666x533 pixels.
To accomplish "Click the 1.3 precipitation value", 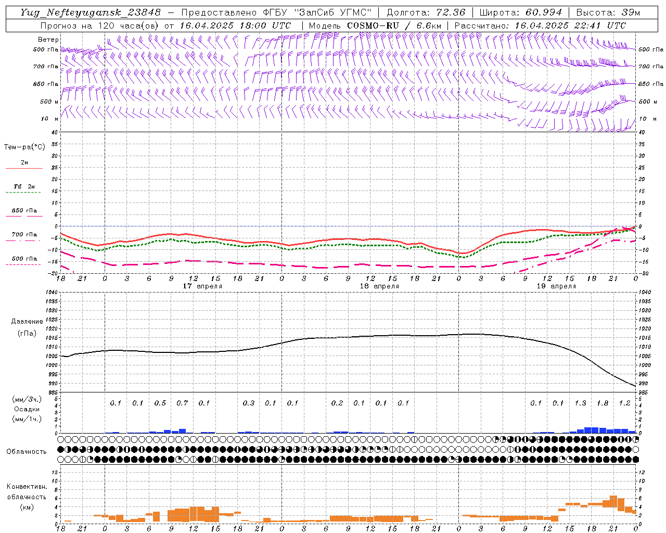I will 580,403.
